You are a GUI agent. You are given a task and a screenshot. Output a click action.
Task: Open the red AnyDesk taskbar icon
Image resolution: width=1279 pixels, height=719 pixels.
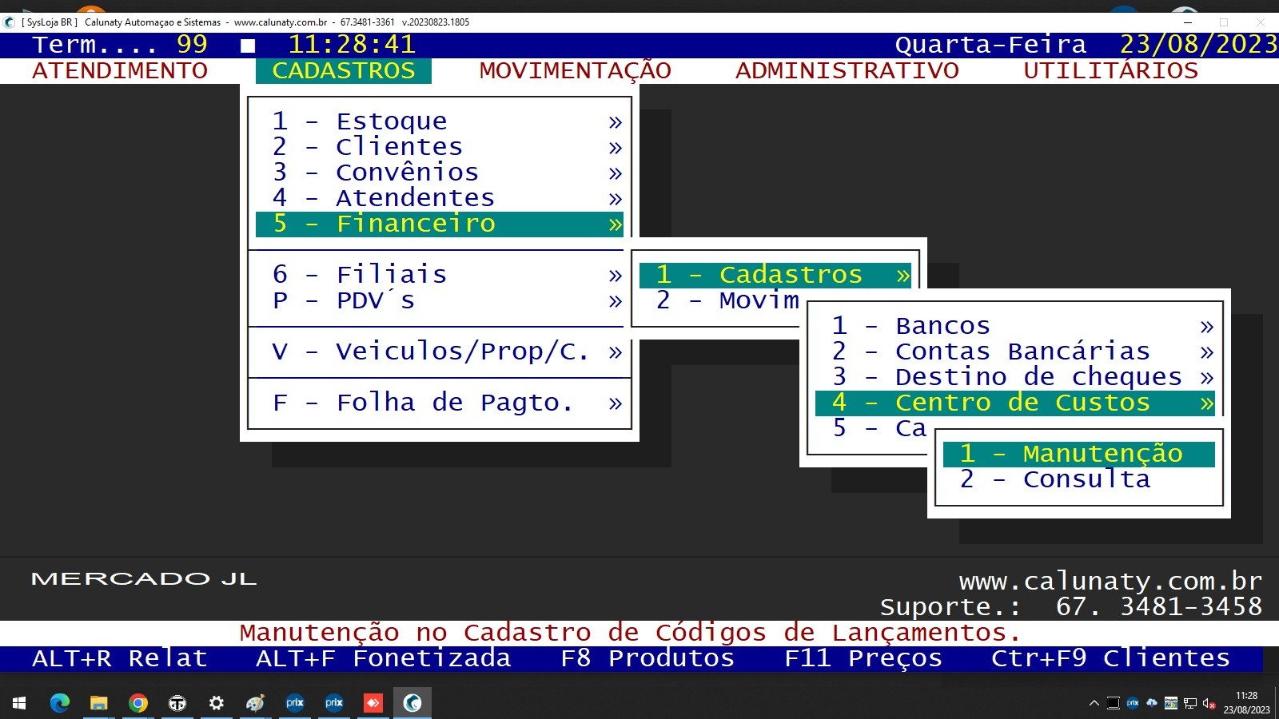[373, 703]
